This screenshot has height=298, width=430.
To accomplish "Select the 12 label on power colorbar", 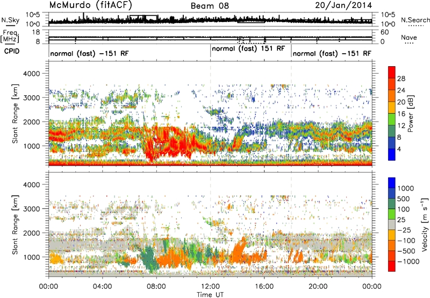I will (401, 126).
